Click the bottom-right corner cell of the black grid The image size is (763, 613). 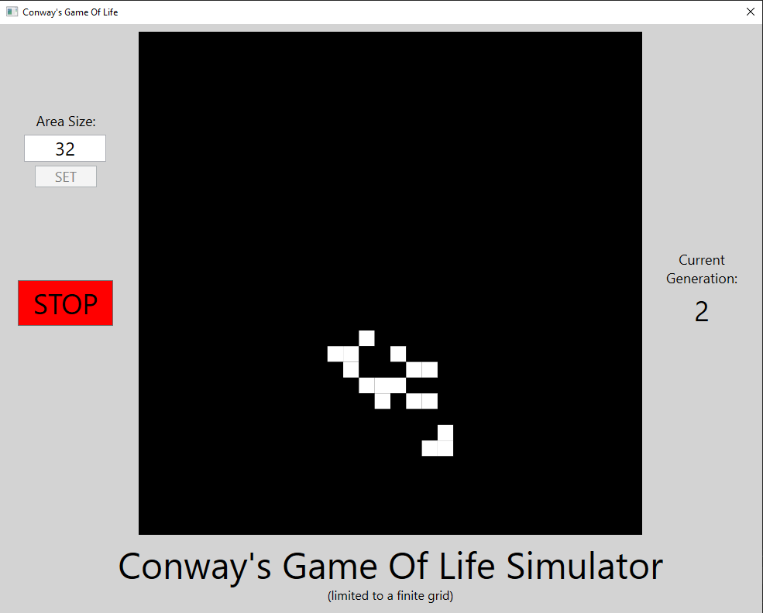click(634, 526)
